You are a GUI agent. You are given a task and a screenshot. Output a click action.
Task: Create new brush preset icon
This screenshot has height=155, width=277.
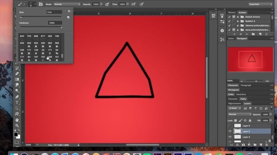point(68,17)
